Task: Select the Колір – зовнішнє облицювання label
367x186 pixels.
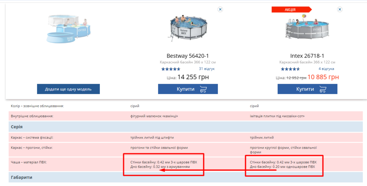Action: coord(37,106)
